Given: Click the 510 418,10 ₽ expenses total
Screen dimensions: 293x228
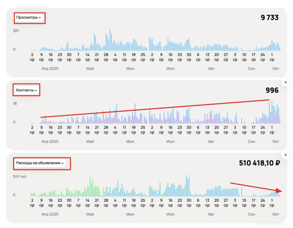Looking at the screenshot, I should [x=259, y=163].
